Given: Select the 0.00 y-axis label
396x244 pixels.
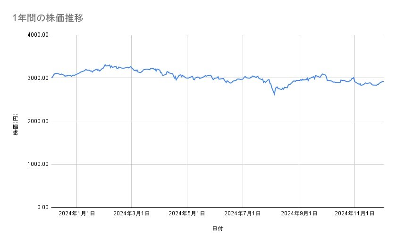Looking at the screenshot, I should click(42, 207).
